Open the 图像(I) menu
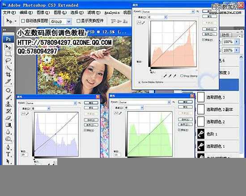Viewport: 246px width, 196px height. click(x=43, y=13)
